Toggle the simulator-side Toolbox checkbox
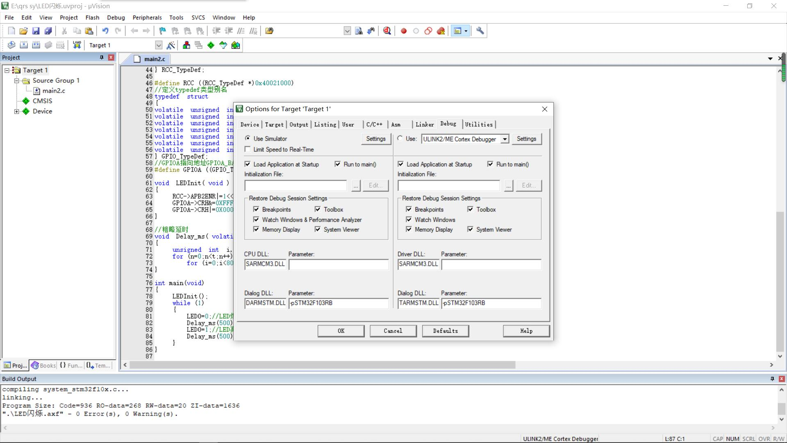Viewport: 787px width, 443px height. point(318,209)
